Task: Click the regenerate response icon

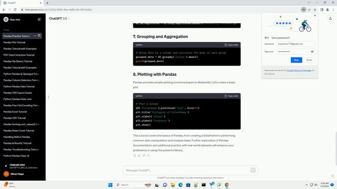Action: (148, 155)
